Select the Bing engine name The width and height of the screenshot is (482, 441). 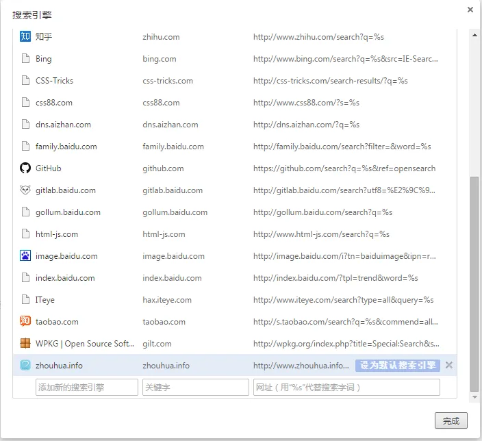tap(44, 59)
